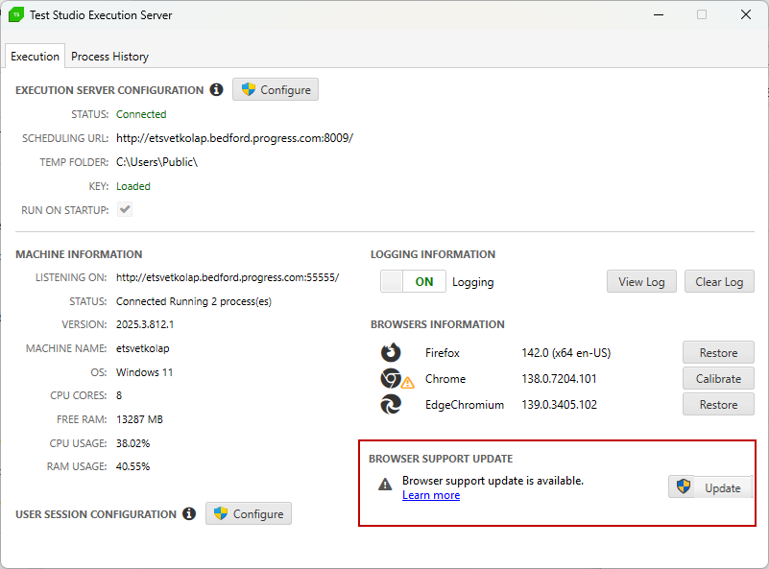Follow the Learn more link
This screenshot has height=569, width=769.
pyautogui.click(x=431, y=495)
